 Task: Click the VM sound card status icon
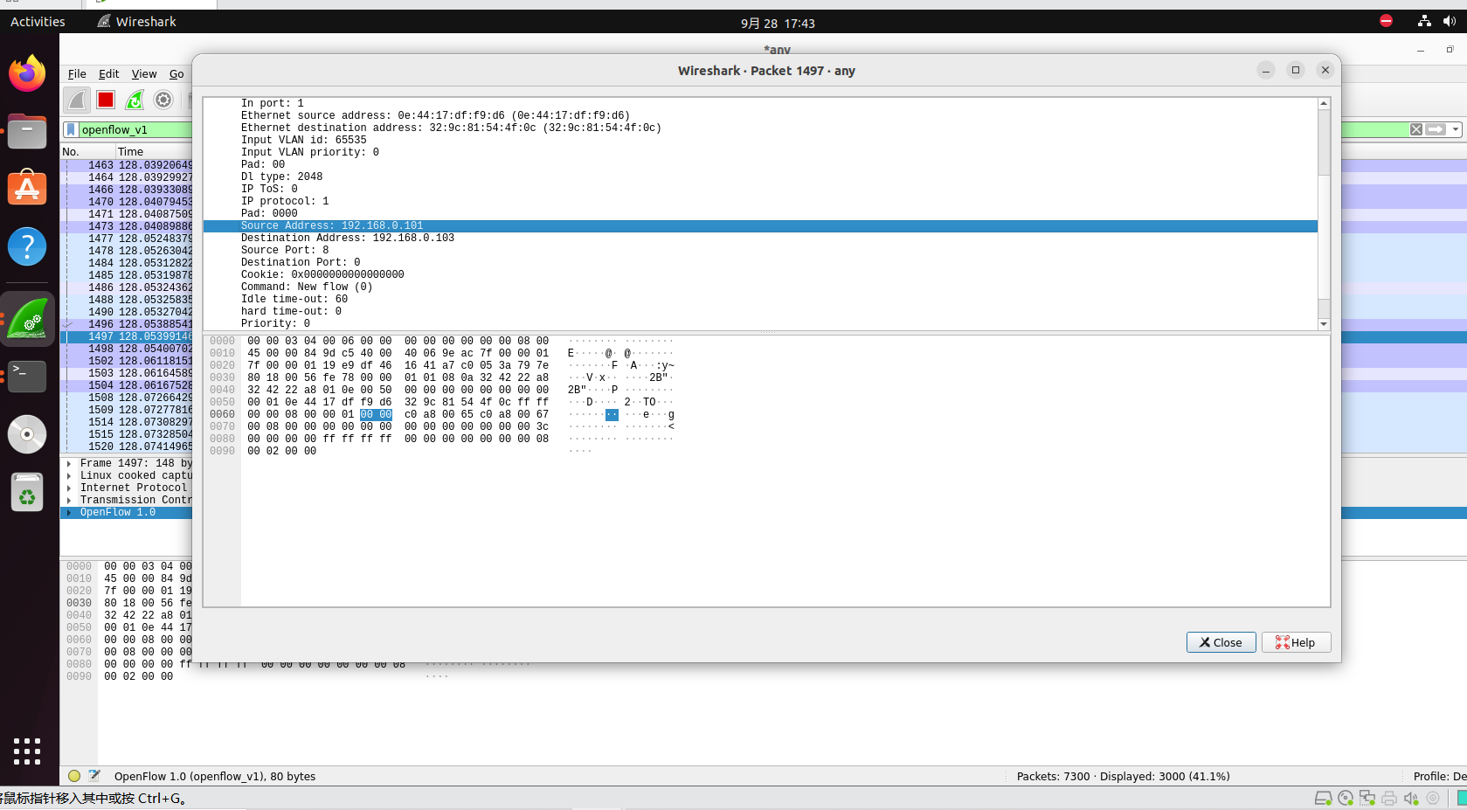[1411, 798]
